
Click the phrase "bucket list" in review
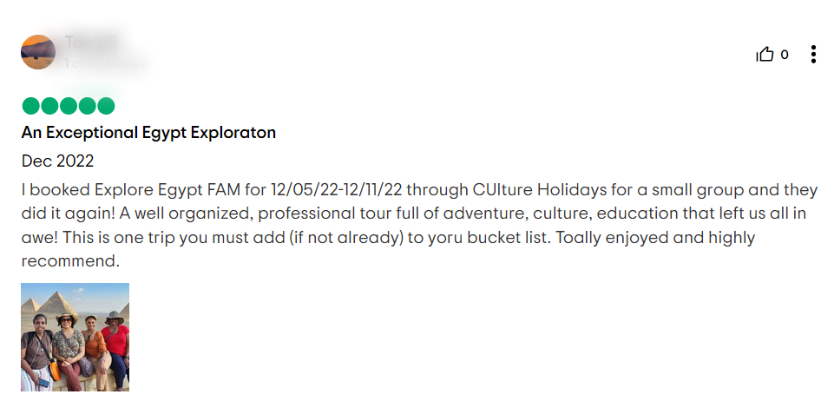pos(509,238)
